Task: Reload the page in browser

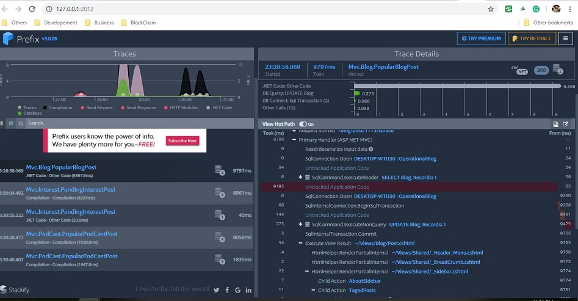Action: (32, 9)
